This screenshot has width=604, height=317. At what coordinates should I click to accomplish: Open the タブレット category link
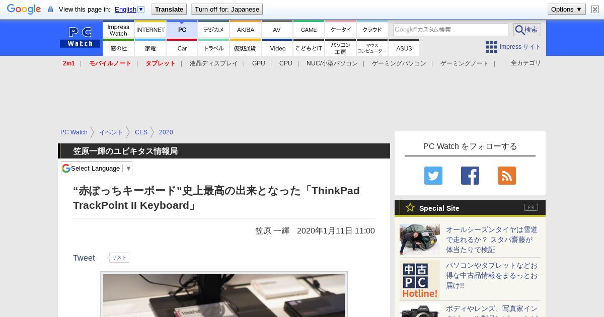tap(160, 63)
